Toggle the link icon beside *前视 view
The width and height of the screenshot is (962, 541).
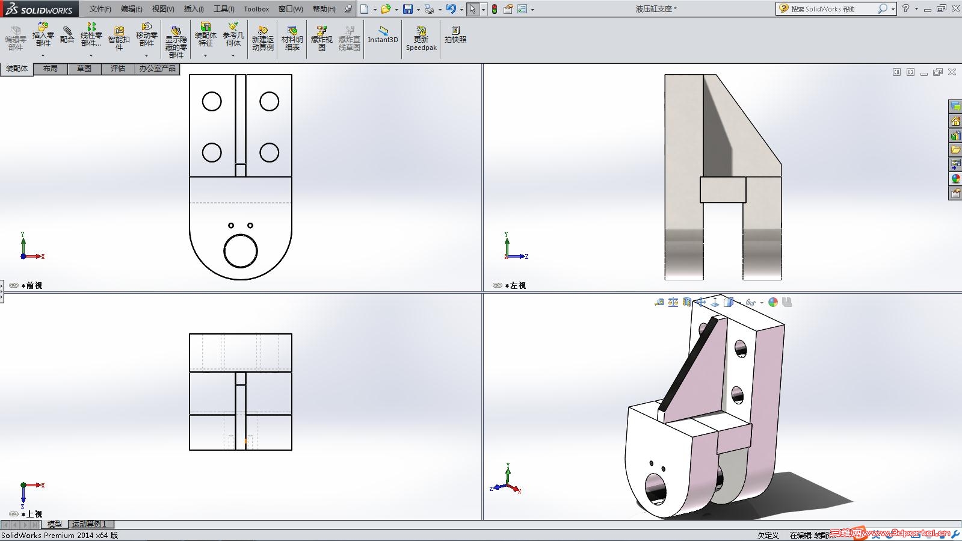pos(14,285)
